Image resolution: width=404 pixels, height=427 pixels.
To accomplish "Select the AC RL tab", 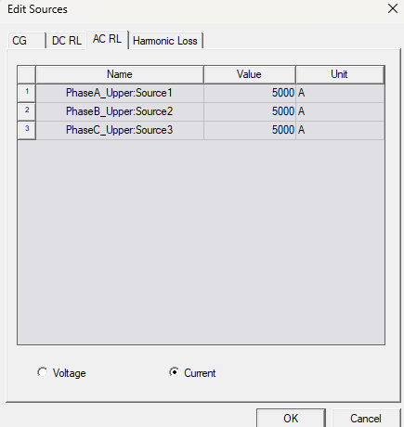I will (107, 39).
